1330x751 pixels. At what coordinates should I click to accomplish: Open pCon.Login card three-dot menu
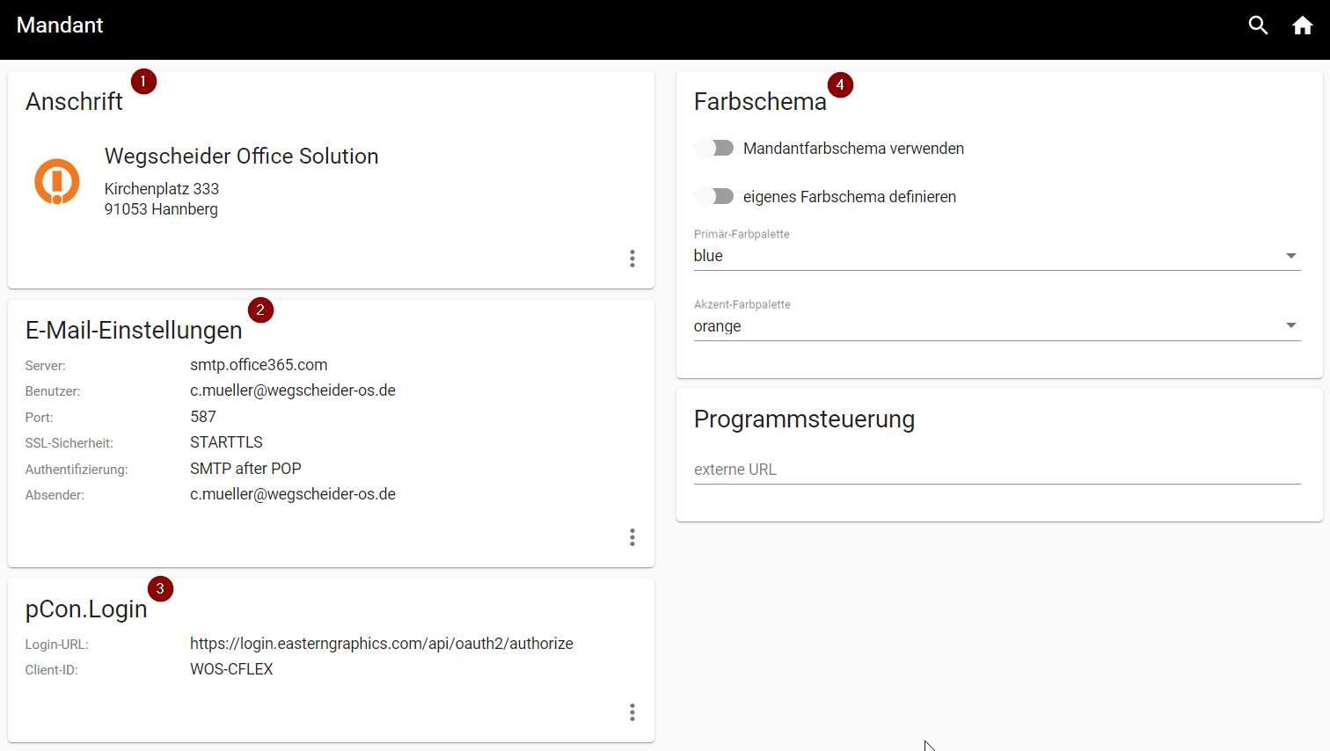click(x=632, y=712)
